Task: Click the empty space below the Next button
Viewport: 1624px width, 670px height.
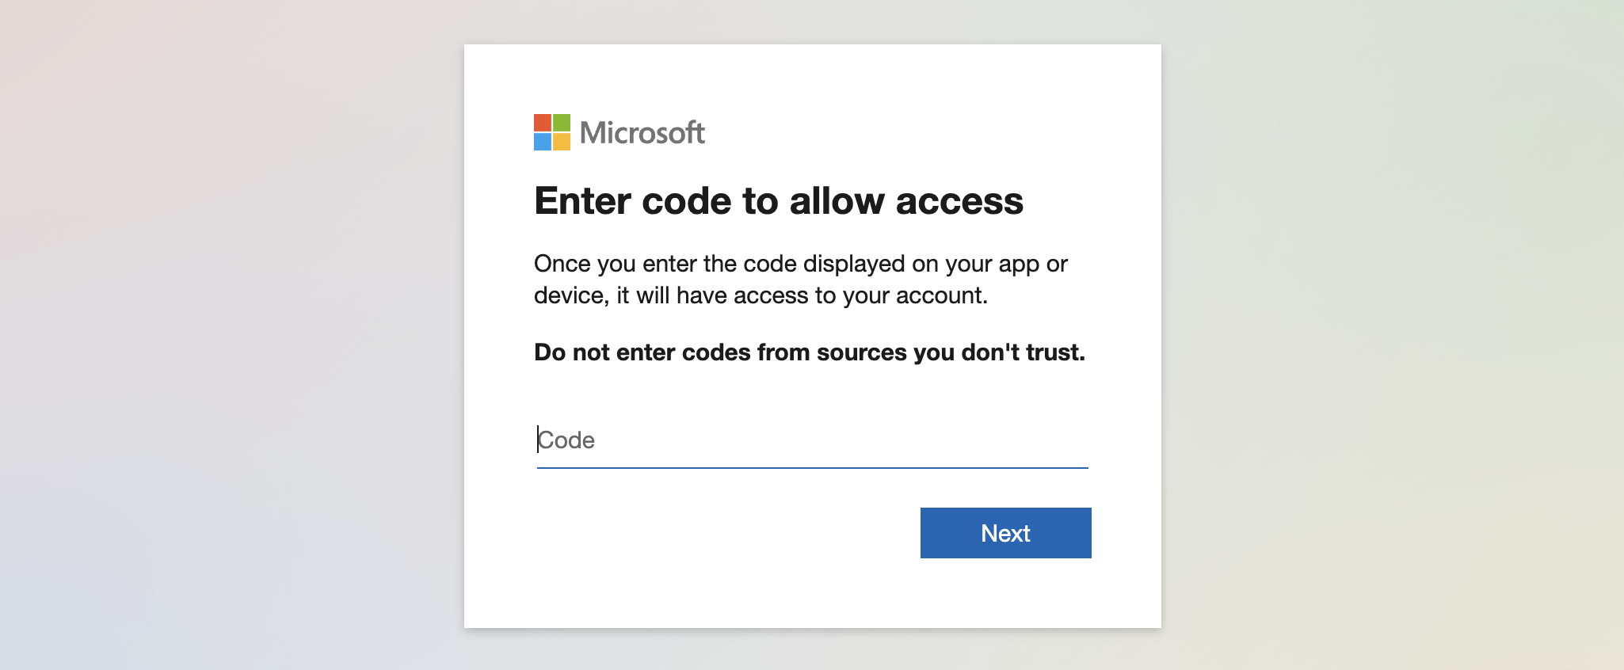Action: tap(1005, 594)
